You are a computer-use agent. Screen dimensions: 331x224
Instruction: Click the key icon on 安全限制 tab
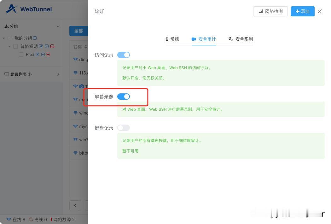point(231,39)
